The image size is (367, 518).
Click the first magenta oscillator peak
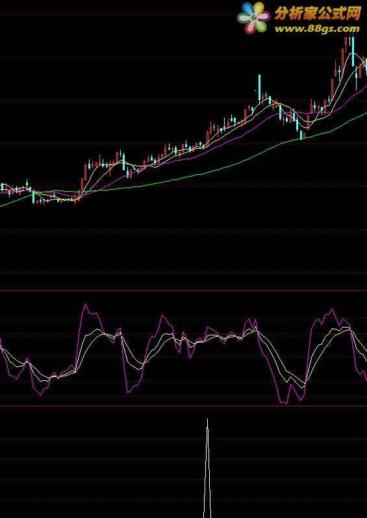(x=86, y=304)
